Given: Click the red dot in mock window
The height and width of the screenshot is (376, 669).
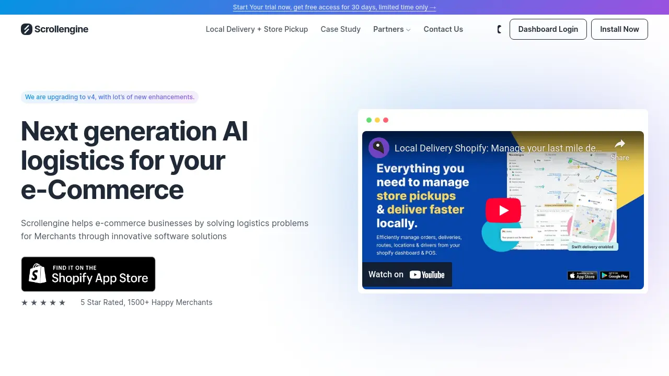Looking at the screenshot, I should (386, 120).
